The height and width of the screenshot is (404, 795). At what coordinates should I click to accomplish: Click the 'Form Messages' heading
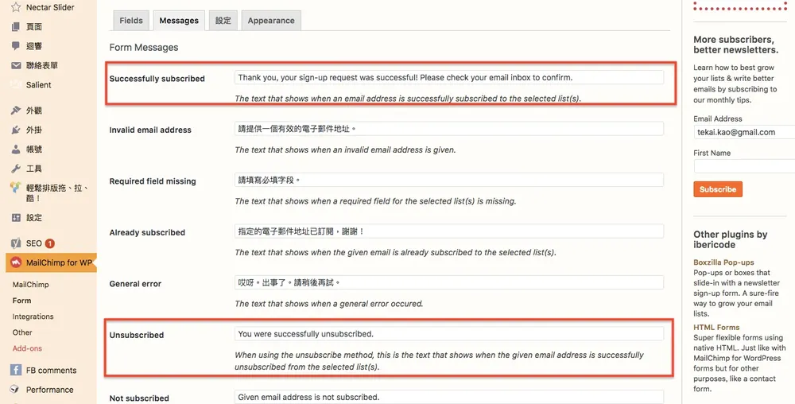144,47
